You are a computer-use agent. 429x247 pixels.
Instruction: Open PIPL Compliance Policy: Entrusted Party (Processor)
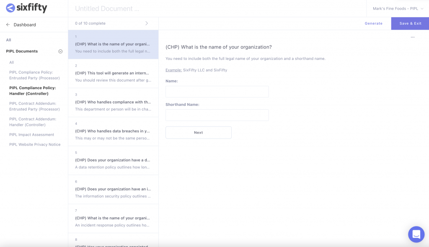[x=34, y=75]
